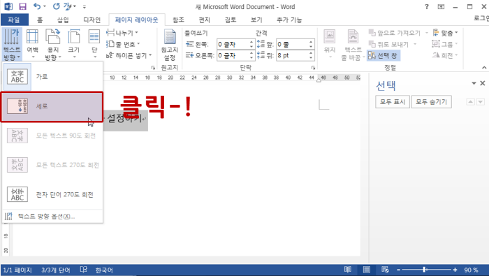Switch to the Insert (삽입) tab
489x276 pixels.
pos(63,20)
